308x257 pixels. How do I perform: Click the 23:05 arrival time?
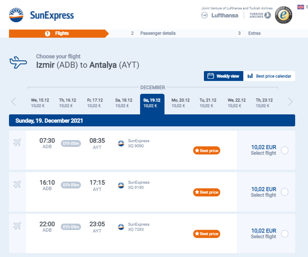point(97,224)
